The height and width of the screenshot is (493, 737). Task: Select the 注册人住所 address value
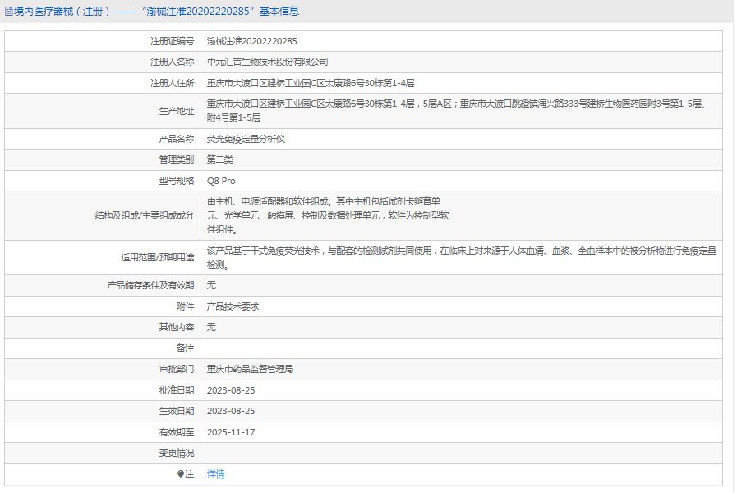[x=311, y=83]
